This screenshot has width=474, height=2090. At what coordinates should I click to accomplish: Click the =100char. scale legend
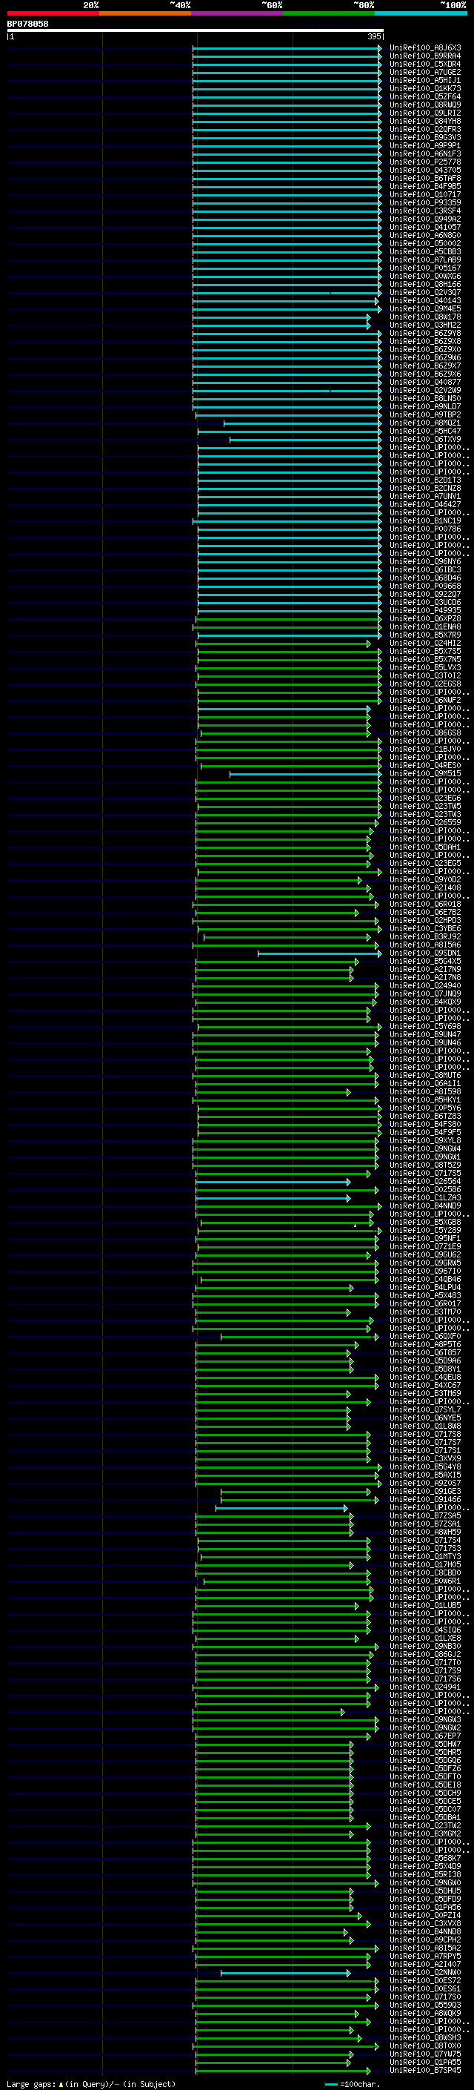tap(353, 2084)
